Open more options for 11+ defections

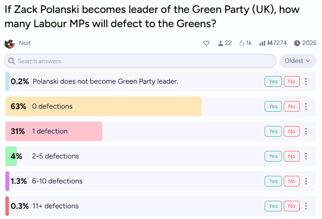pos(306,206)
